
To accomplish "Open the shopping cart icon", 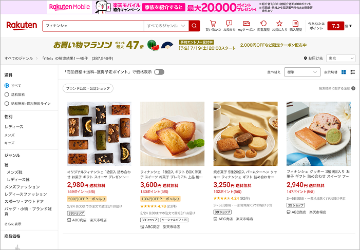I will click(213, 26).
